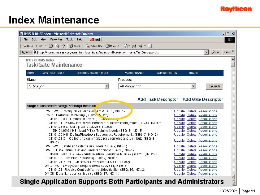
Task: Click Update for Receive Contract/Contract Modification row
Action: pos(179,170)
